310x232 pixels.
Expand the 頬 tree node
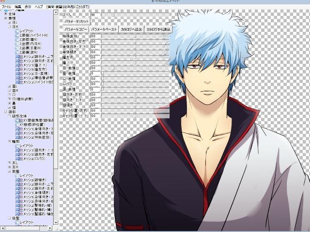point(9,107)
